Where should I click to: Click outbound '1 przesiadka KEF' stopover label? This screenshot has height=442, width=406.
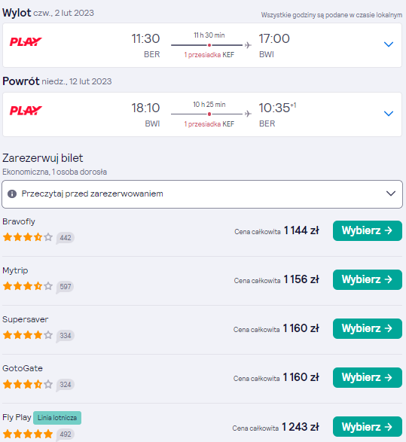(209, 55)
